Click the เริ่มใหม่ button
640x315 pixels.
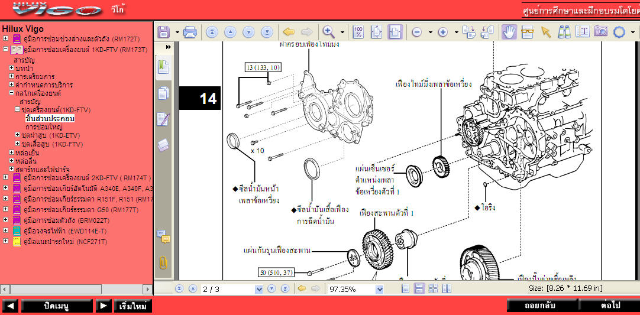pyautogui.click(x=132, y=306)
